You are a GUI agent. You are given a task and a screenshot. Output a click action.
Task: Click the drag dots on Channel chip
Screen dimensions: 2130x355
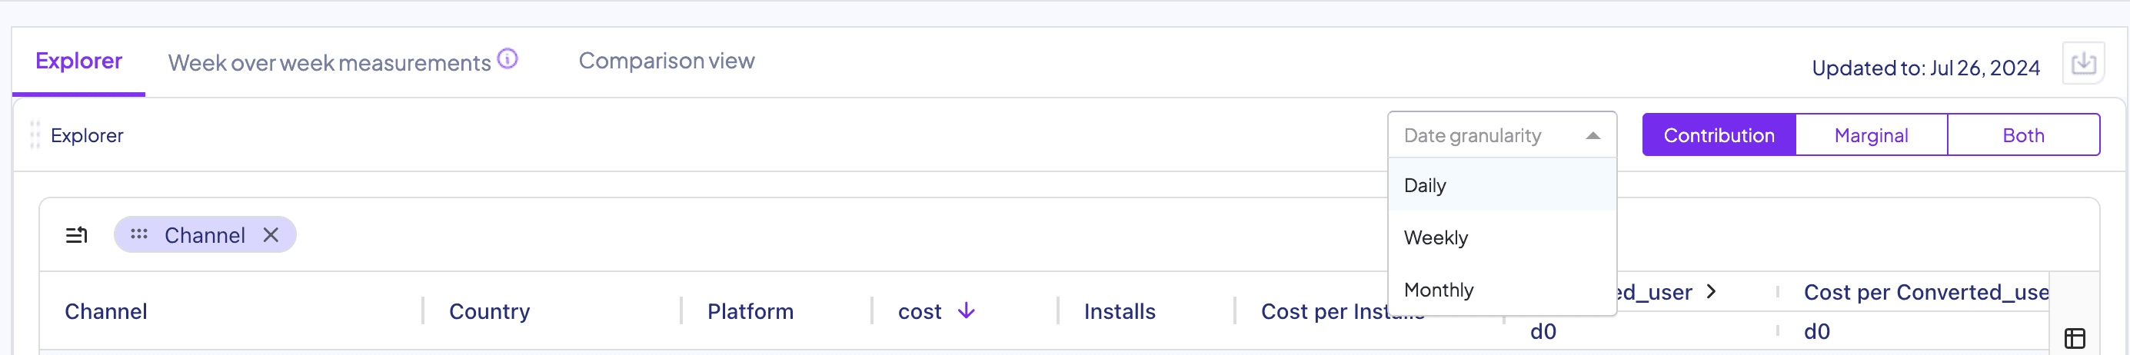(139, 235)
